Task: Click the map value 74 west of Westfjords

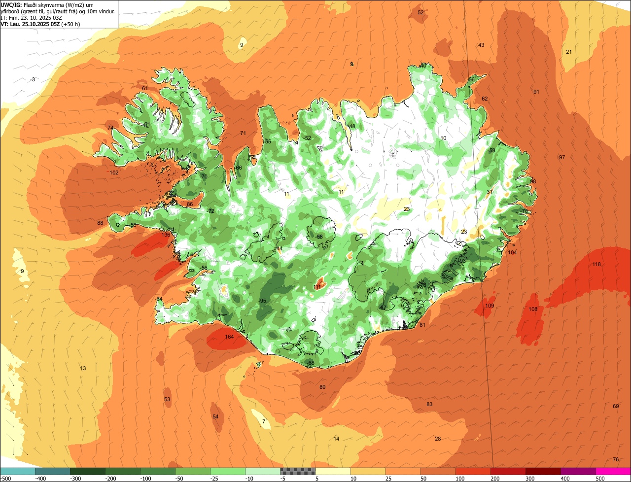Action: point(110,128)
